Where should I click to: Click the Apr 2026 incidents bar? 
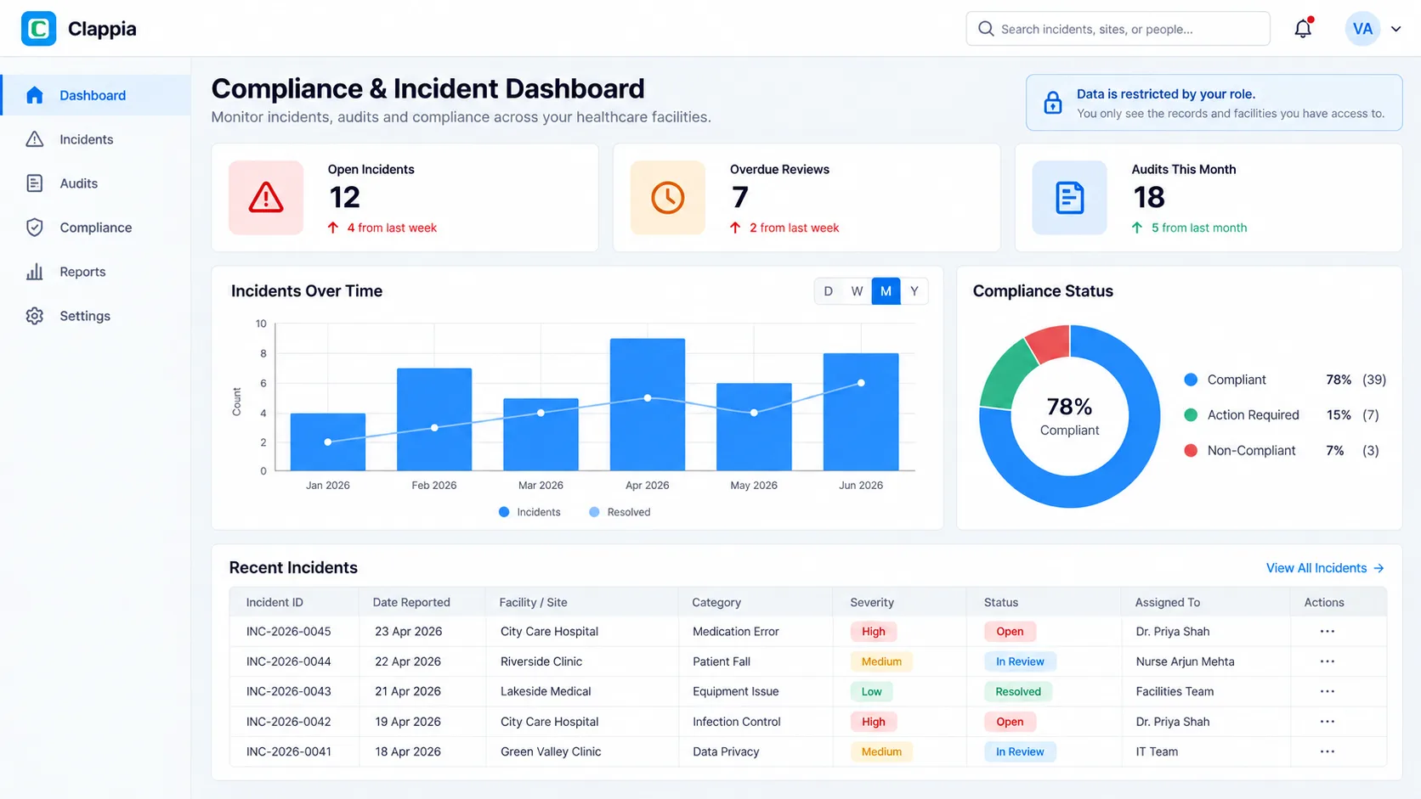pos(648,404)
